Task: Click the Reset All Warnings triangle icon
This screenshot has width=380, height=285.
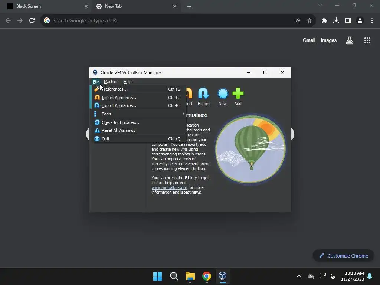Action: tap(97, 130)
